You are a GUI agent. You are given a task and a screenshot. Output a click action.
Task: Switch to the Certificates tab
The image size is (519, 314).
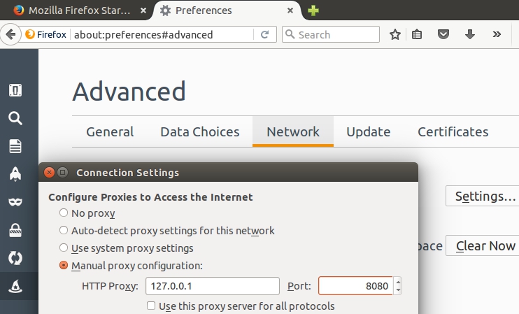pos(453,131)
